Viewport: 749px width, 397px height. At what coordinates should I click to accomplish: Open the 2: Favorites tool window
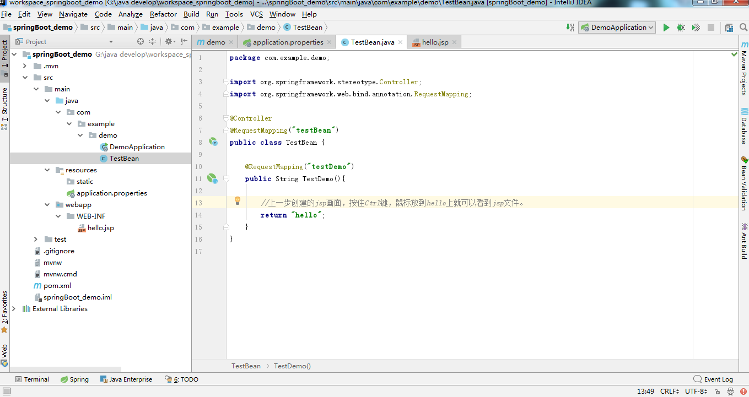(x=4, y=312)
